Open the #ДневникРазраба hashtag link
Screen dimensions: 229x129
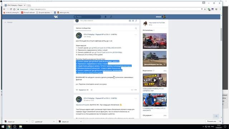click(x=83, y=105)
